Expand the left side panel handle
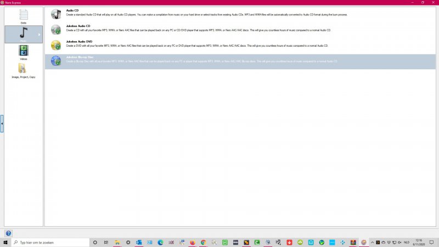Image resolution: width=439 pixels, height=247 pixels. click(x=2, y=123)
